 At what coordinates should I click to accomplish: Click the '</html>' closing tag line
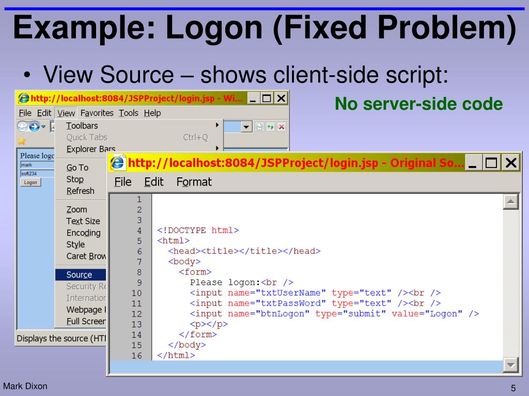[x=176, y=355]
